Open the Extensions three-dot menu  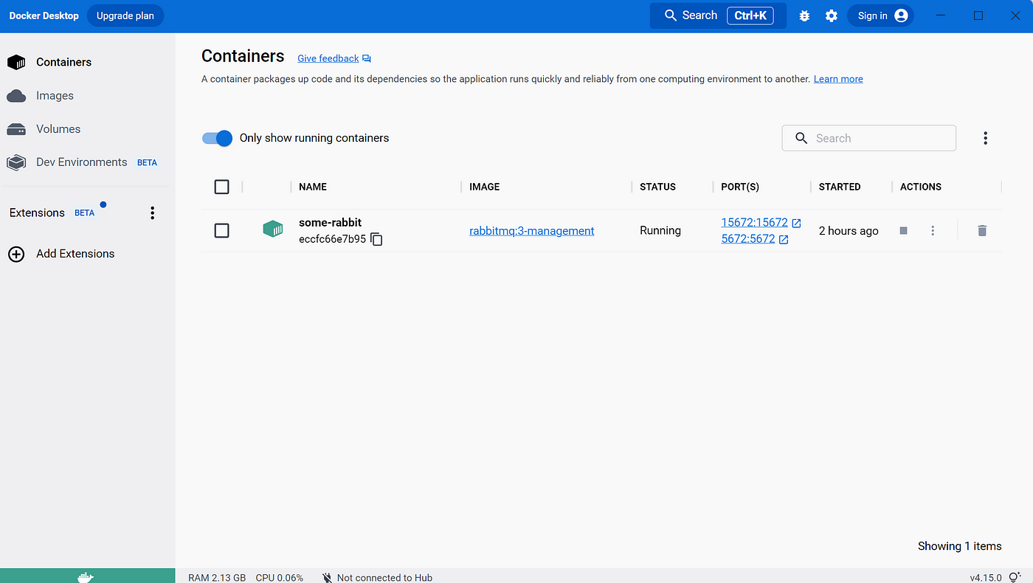[153, 213]
